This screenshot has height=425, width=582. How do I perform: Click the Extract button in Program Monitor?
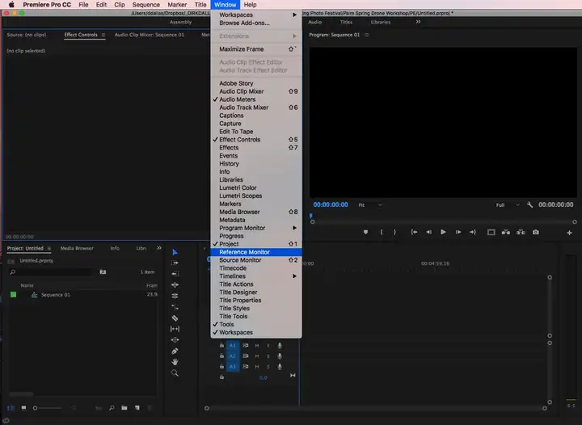pyautogui.click(x=521, y=232)
